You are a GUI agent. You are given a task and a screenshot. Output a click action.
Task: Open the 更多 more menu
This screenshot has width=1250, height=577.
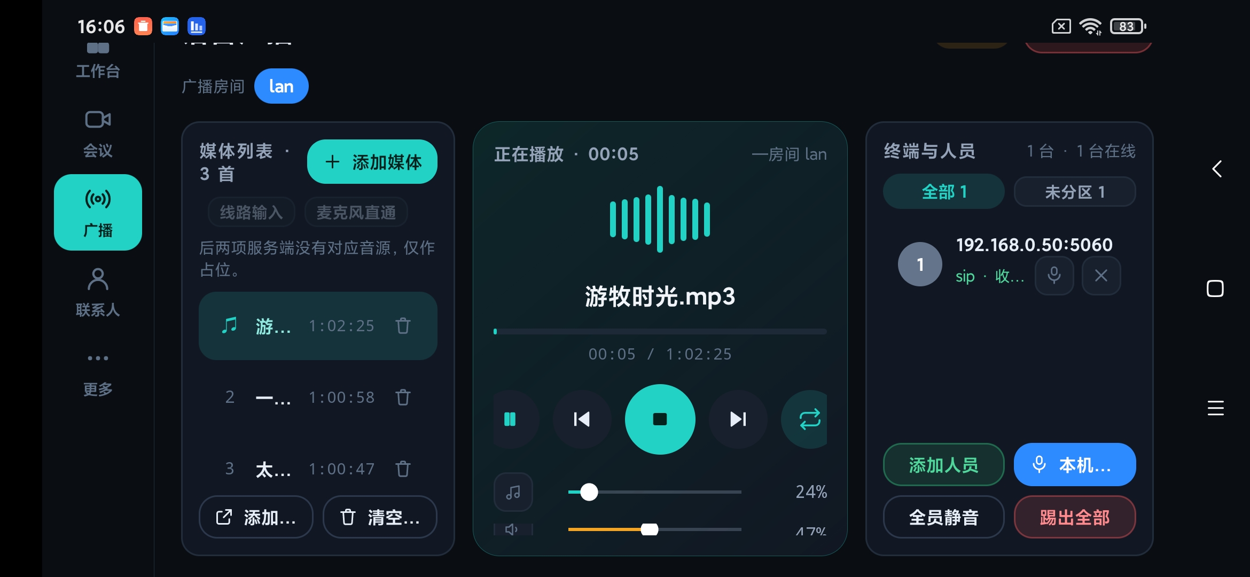pos(98,374)
